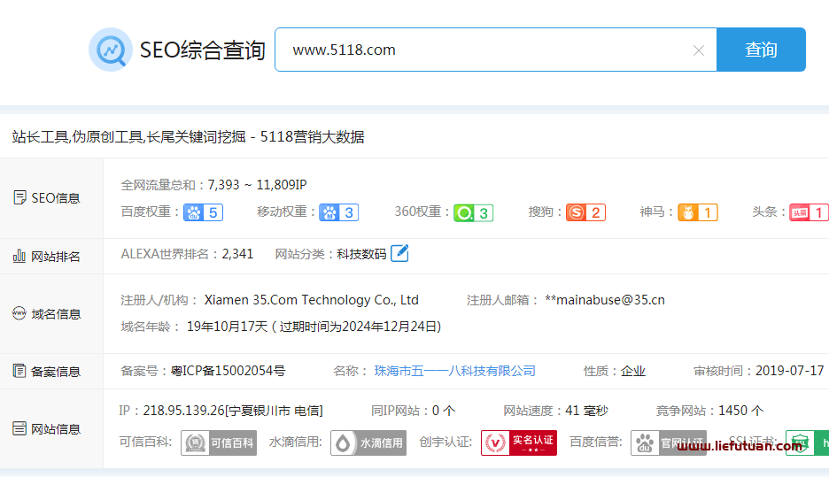Clear the search box with the X
This screenshot has width=829, height=477.
[699, 50]
